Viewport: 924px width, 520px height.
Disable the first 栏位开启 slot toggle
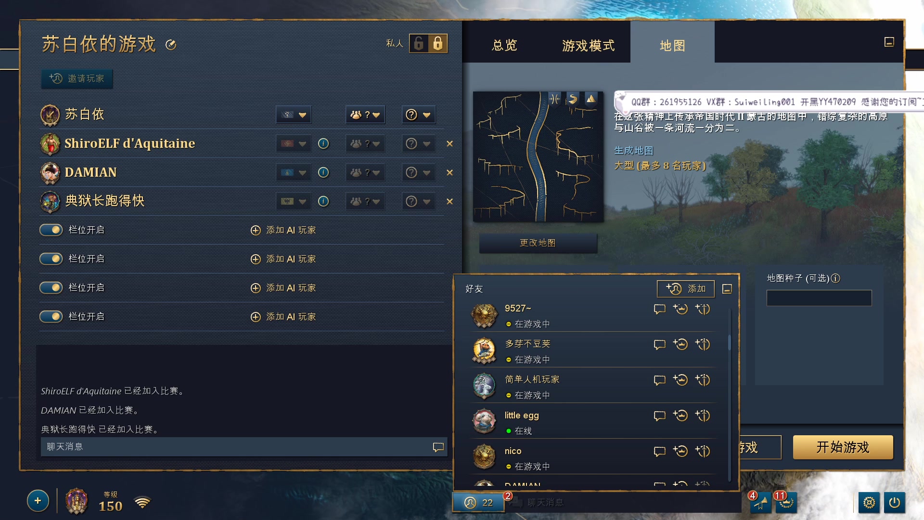[x=51, y=230]
